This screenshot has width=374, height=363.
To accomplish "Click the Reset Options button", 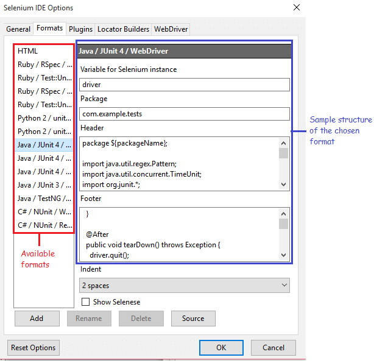I will [34, 348].
